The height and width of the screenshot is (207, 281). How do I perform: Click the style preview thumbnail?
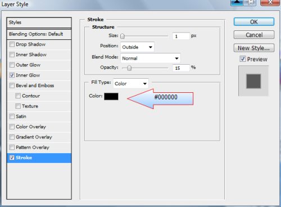tap(253, 81)
